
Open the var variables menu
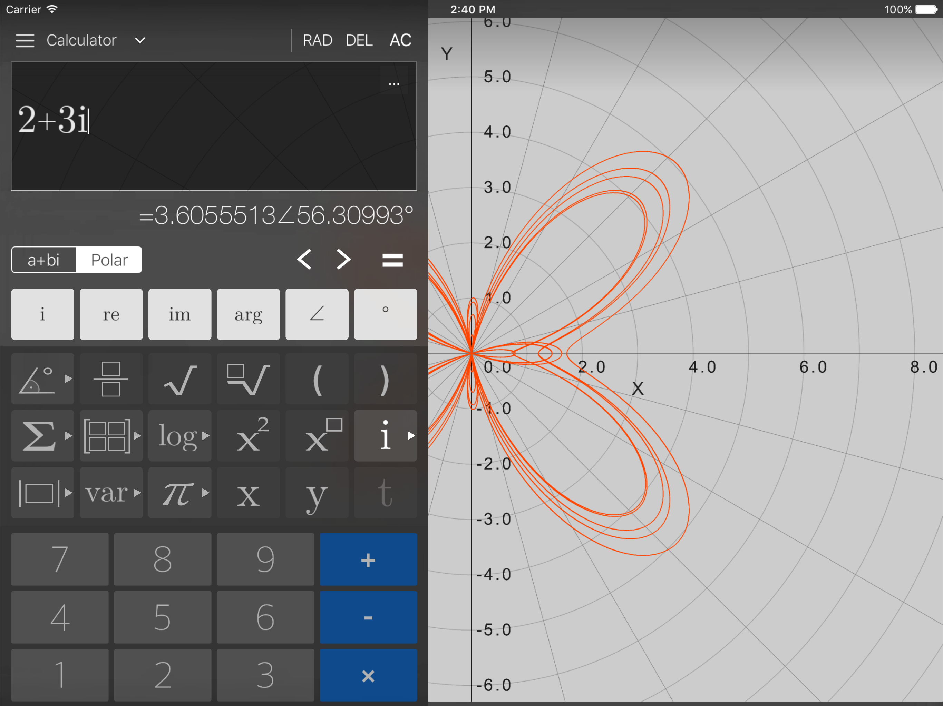click(111, 493)
